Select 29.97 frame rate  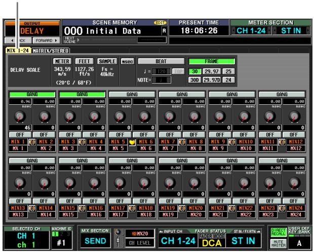pyautogui.click(x=212, y=71)
